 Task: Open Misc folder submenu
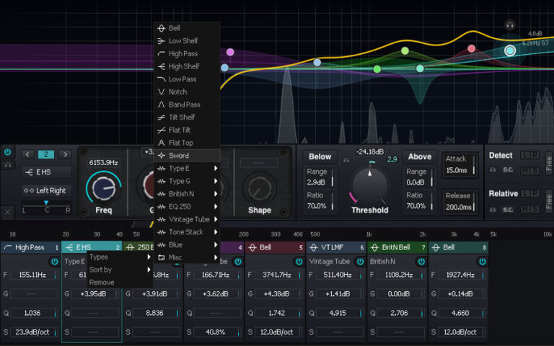pyautogui.click(x=187, y=257)
